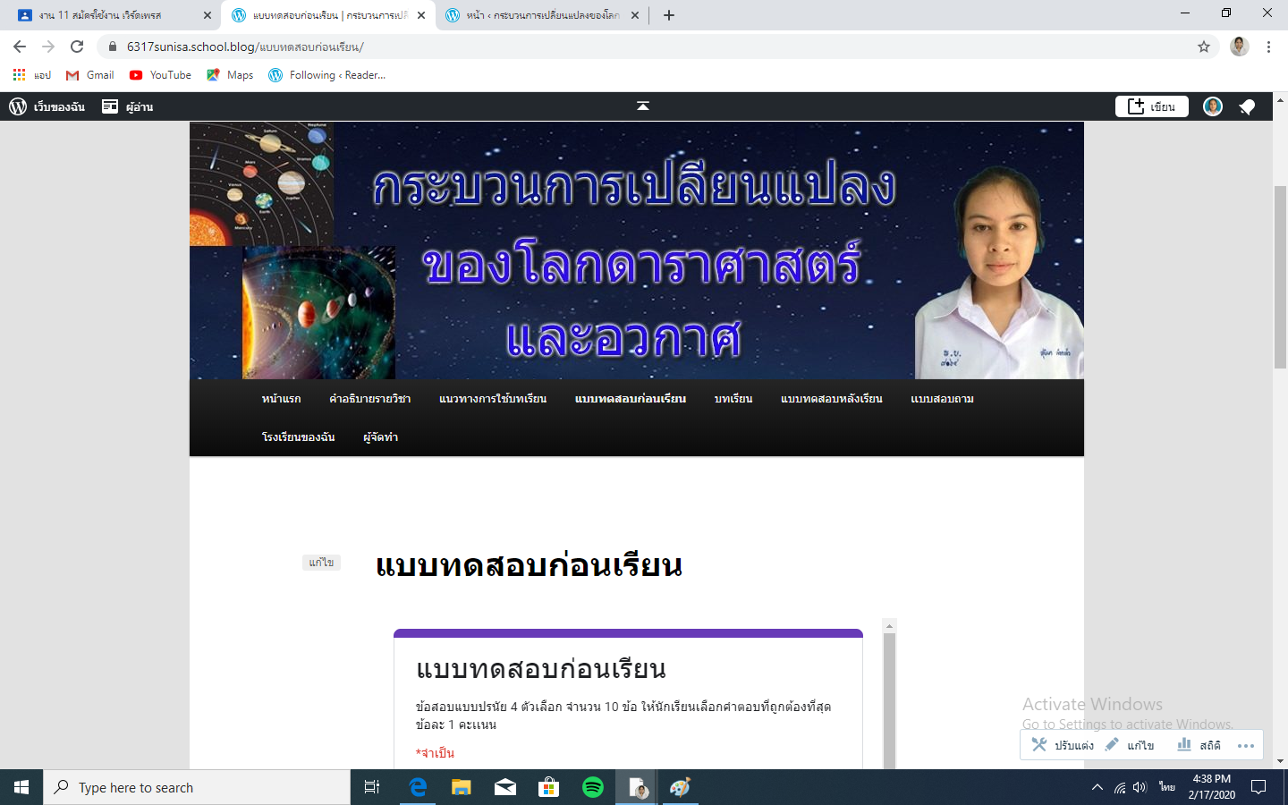The width and height of the screenshot is (1288, 805).
Task: Show hidden system tray icons
Action: pyautogui.click(x=1097, y=787)
